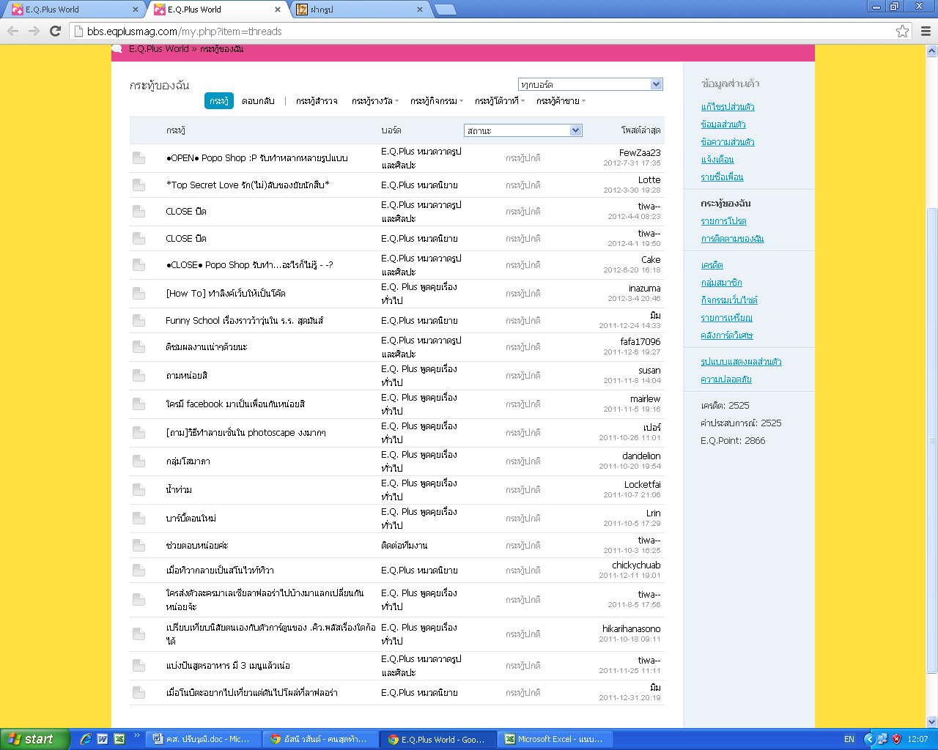Click the address bar URL field
This screenshot has width=938, height=750.
(x=484, y=31)
